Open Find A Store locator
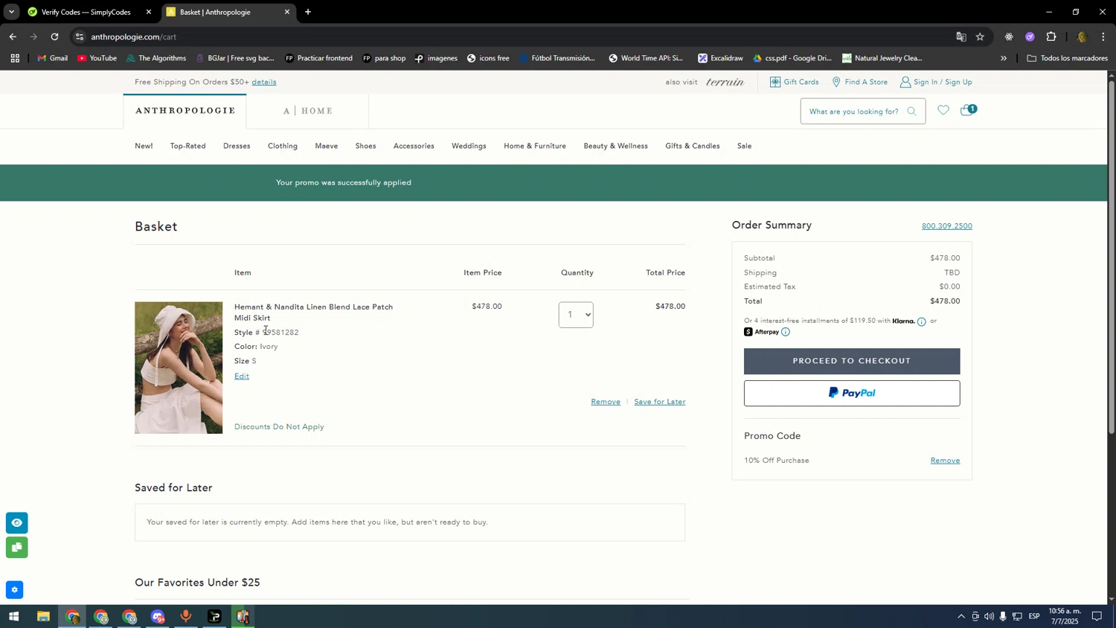Image resolution: width=1116 pixels, height=628 pixels. pyautogui.click(x=859, y=82)
